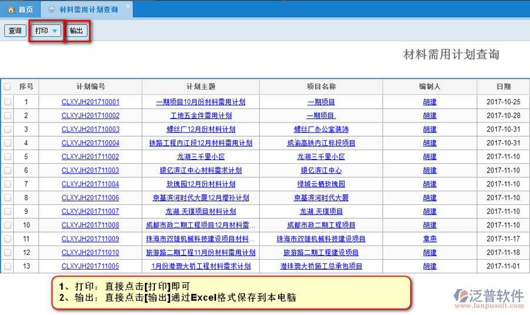Open plan number CLXYJH201710001 link
The image size is (530, 315).
(90, 102)
